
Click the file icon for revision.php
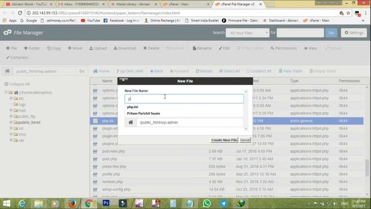click(x=95, y=182)
